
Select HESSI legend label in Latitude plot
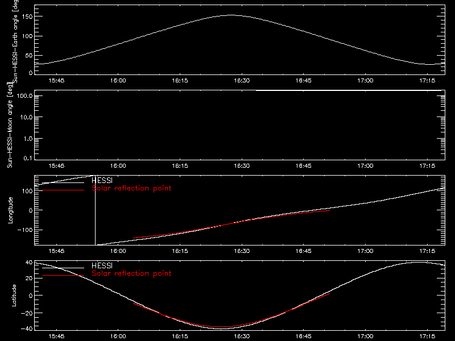pyautogui.click(x=102, y=265)
